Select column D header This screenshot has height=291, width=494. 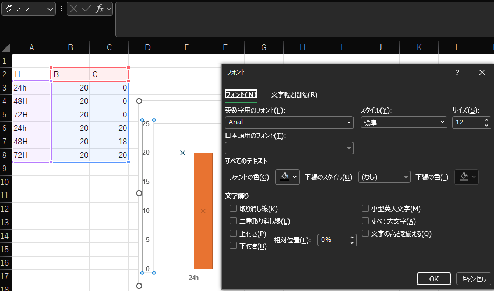(148, 47)
